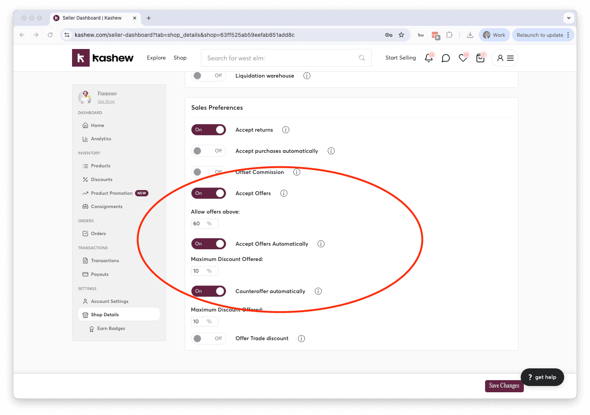Open the user account menu button
The height and width of the screenshot is (415, 590).
click(x=505, y=58)
